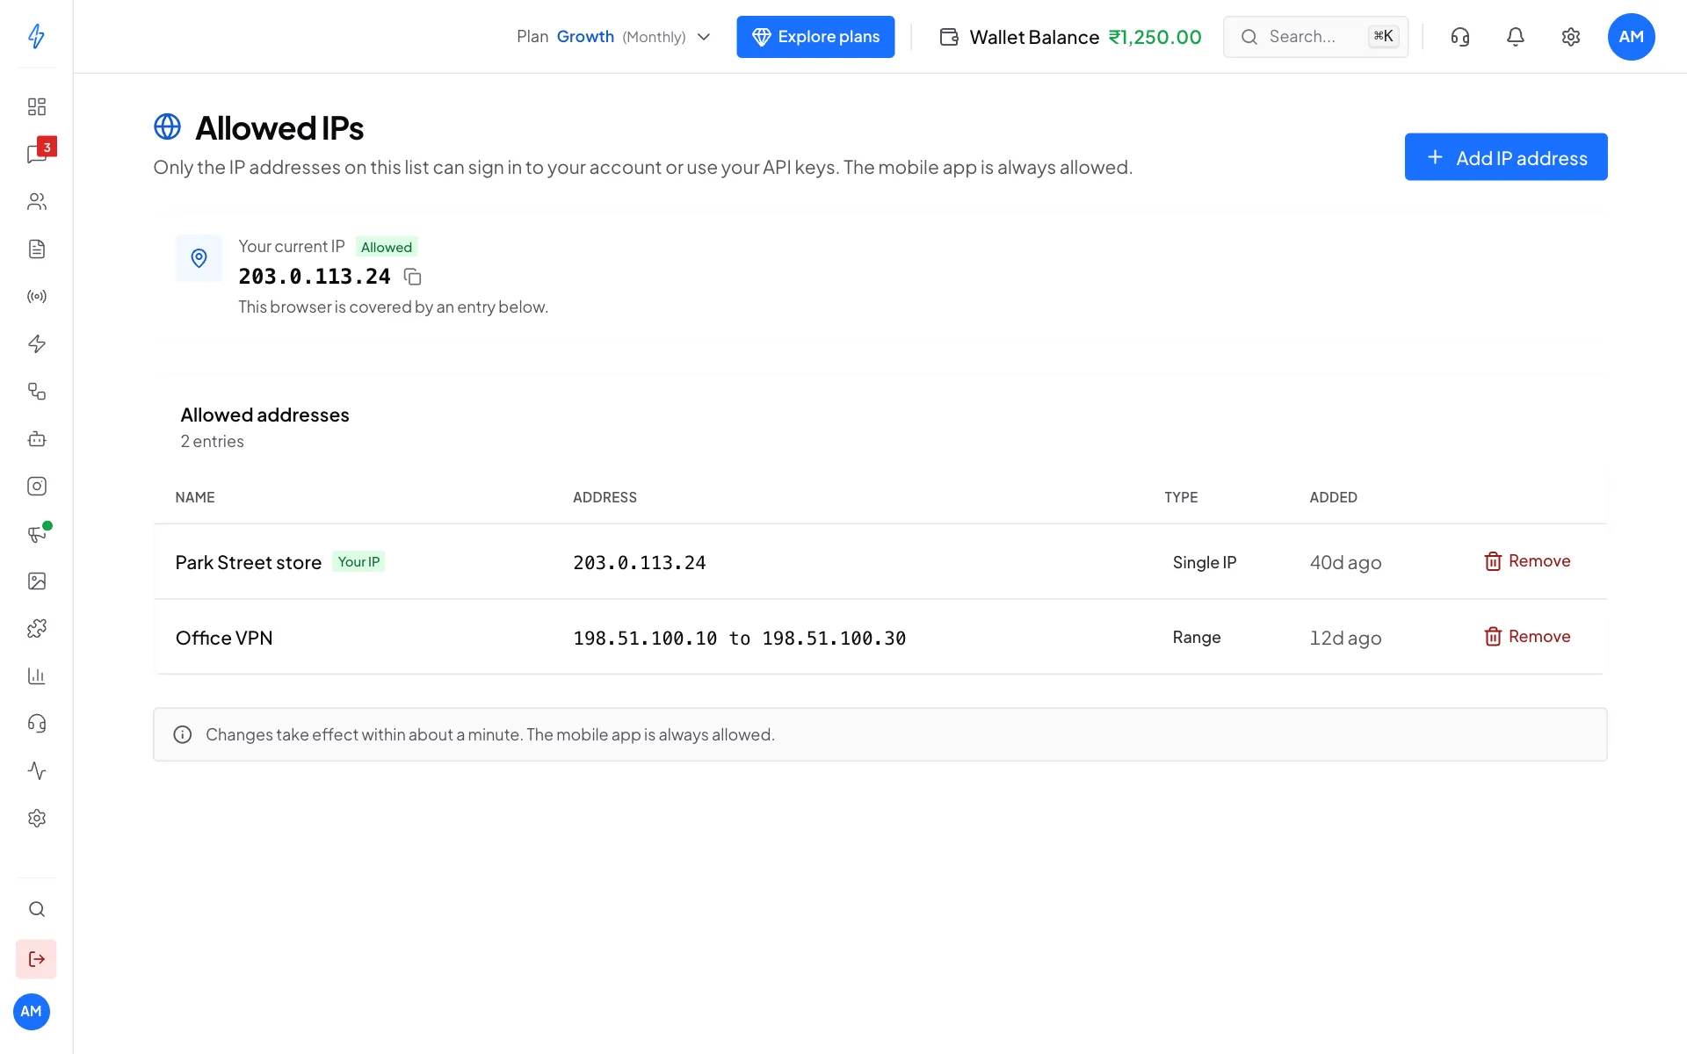Open the broadcast signal sidebar icon
This screenshot has width=1687, height=1054.
point(36,297)
